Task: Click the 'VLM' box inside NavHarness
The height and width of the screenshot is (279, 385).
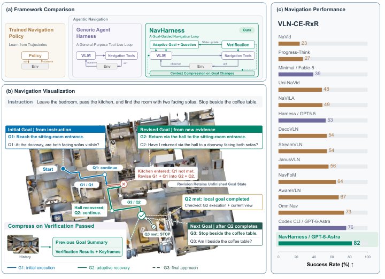Action: click(x=161, y=55)
